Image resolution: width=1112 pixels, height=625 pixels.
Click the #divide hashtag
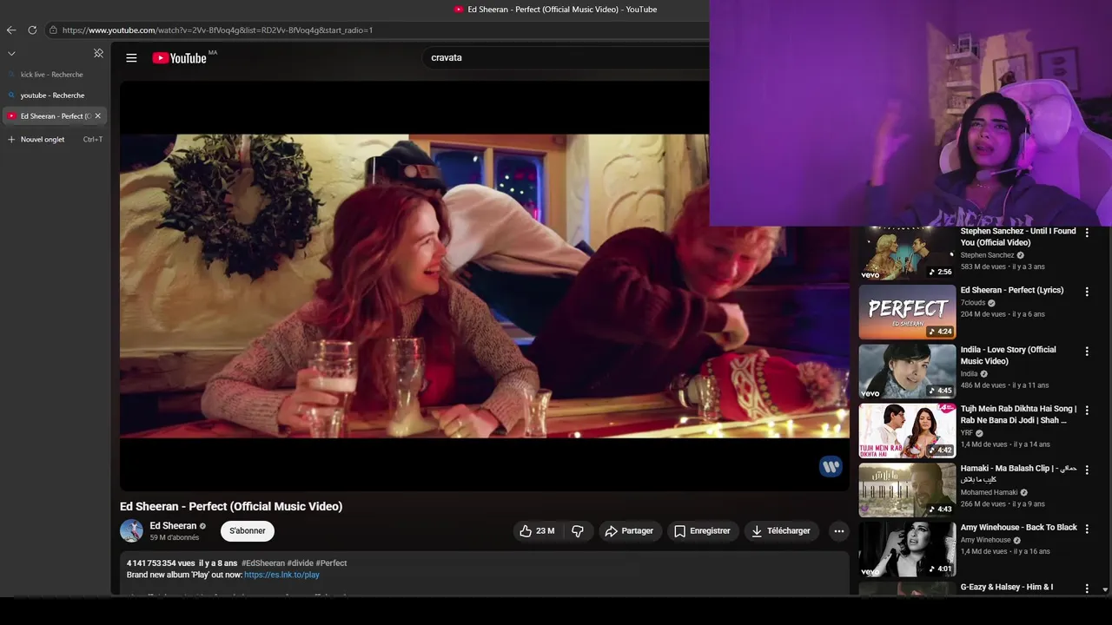300,563
